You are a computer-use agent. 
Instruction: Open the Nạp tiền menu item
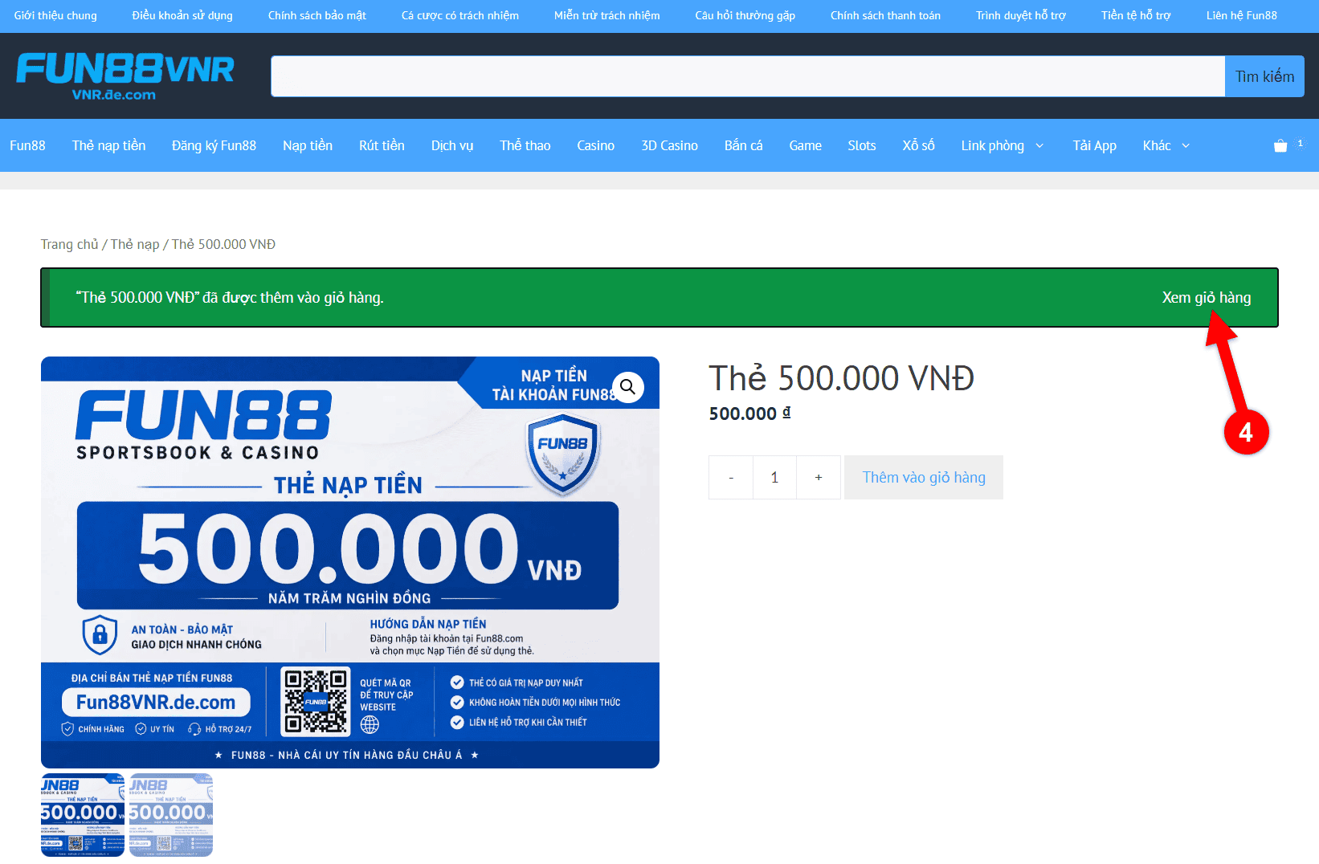308,145
